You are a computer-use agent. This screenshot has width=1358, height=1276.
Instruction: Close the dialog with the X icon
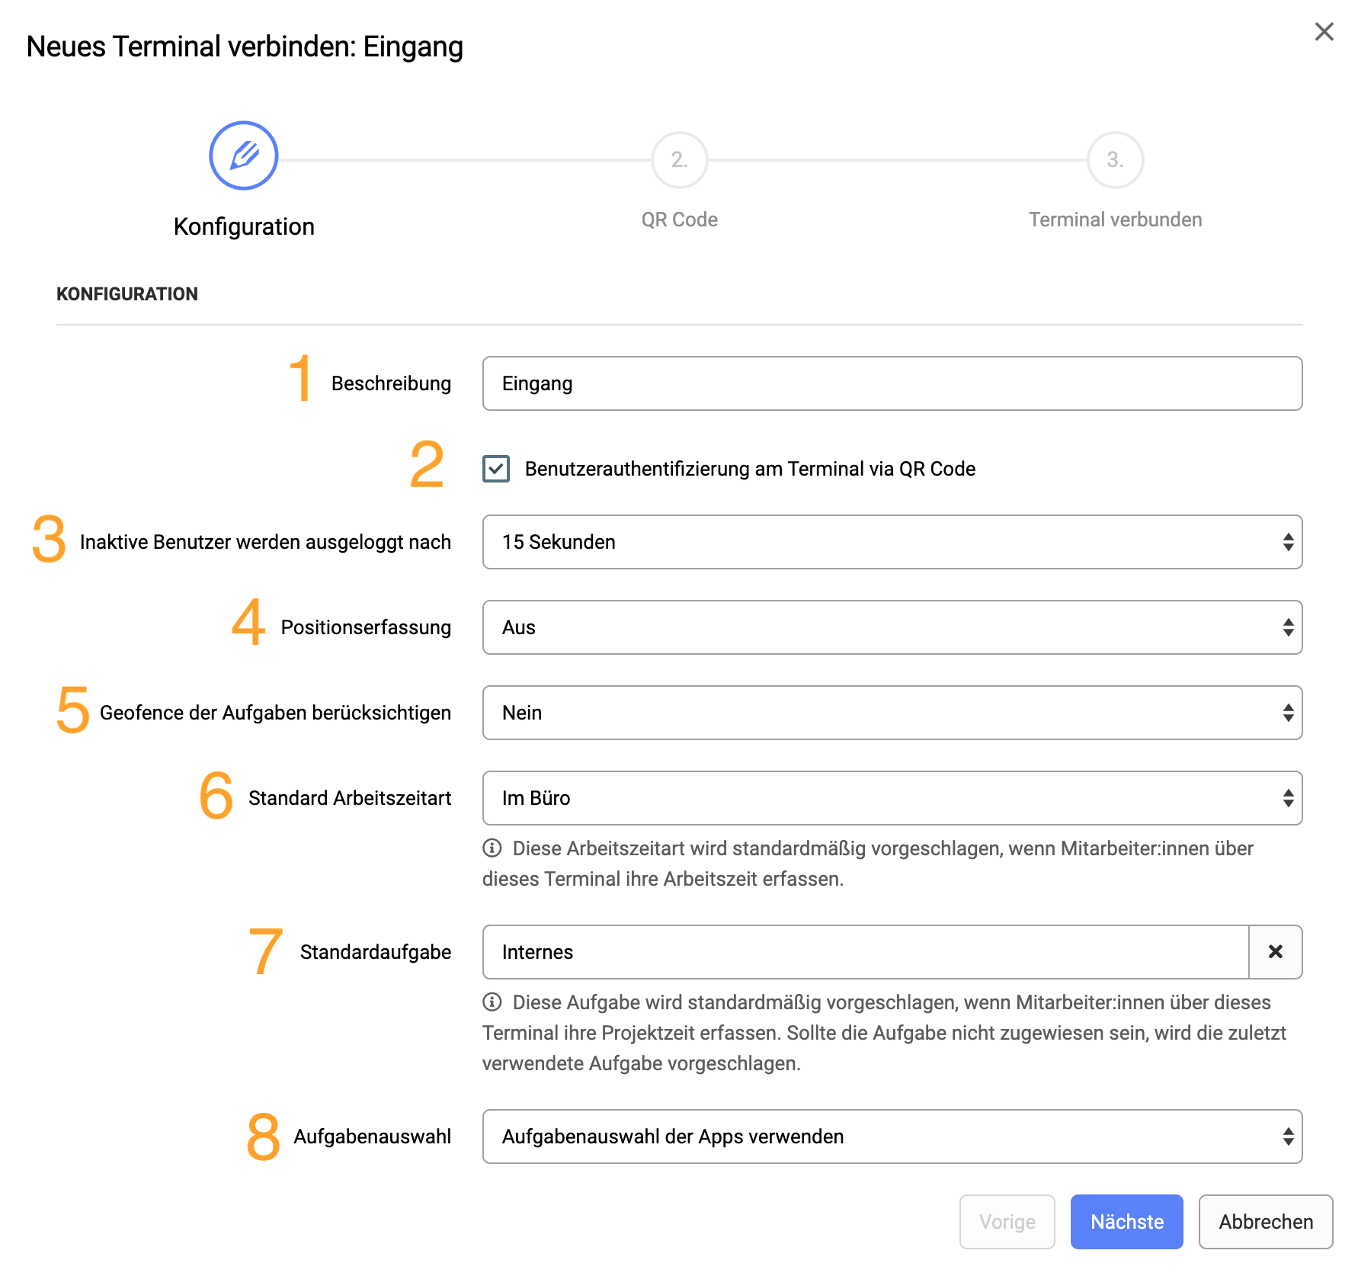coord(1324,32)
